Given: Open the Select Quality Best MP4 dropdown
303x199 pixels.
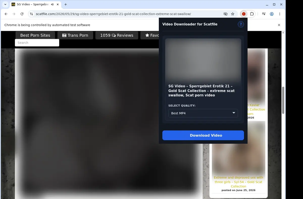Looking at the screenshot, I should (x=203, y=113).
